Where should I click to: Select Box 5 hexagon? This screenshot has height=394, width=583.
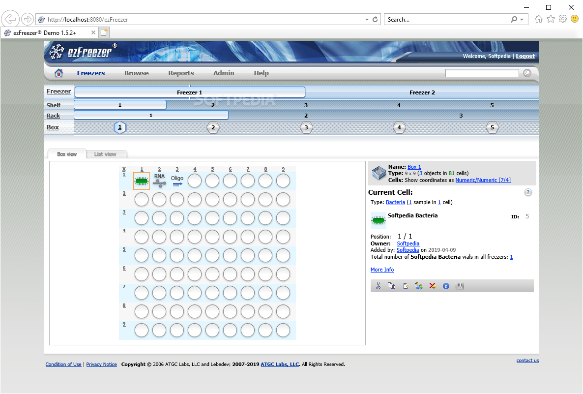click(492, 127)
